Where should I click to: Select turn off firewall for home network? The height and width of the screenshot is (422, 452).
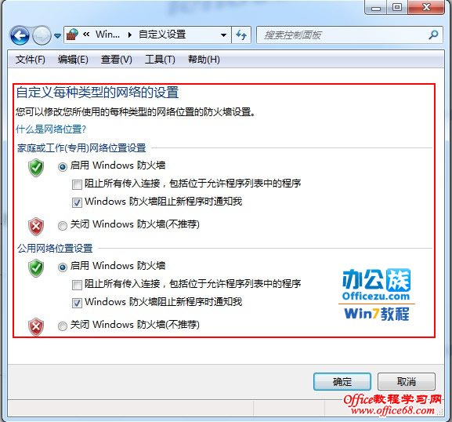tap(63, 225)
